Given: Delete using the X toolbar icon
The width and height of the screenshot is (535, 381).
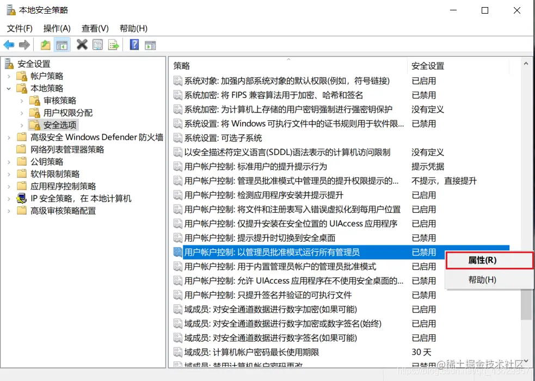Looking at the screenshot, I should 83,45.
